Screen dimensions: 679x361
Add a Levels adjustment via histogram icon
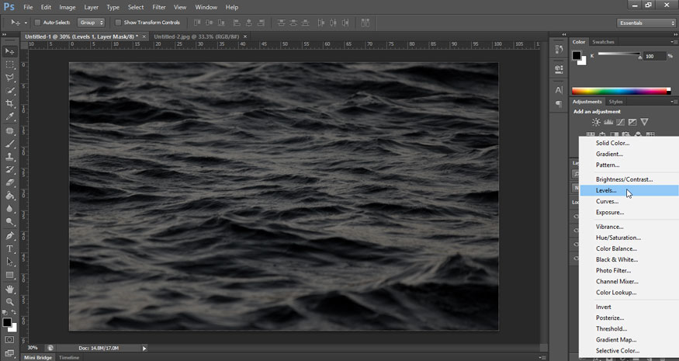click(608, 122)
